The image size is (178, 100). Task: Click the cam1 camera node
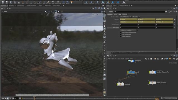(x=131, y=72)
